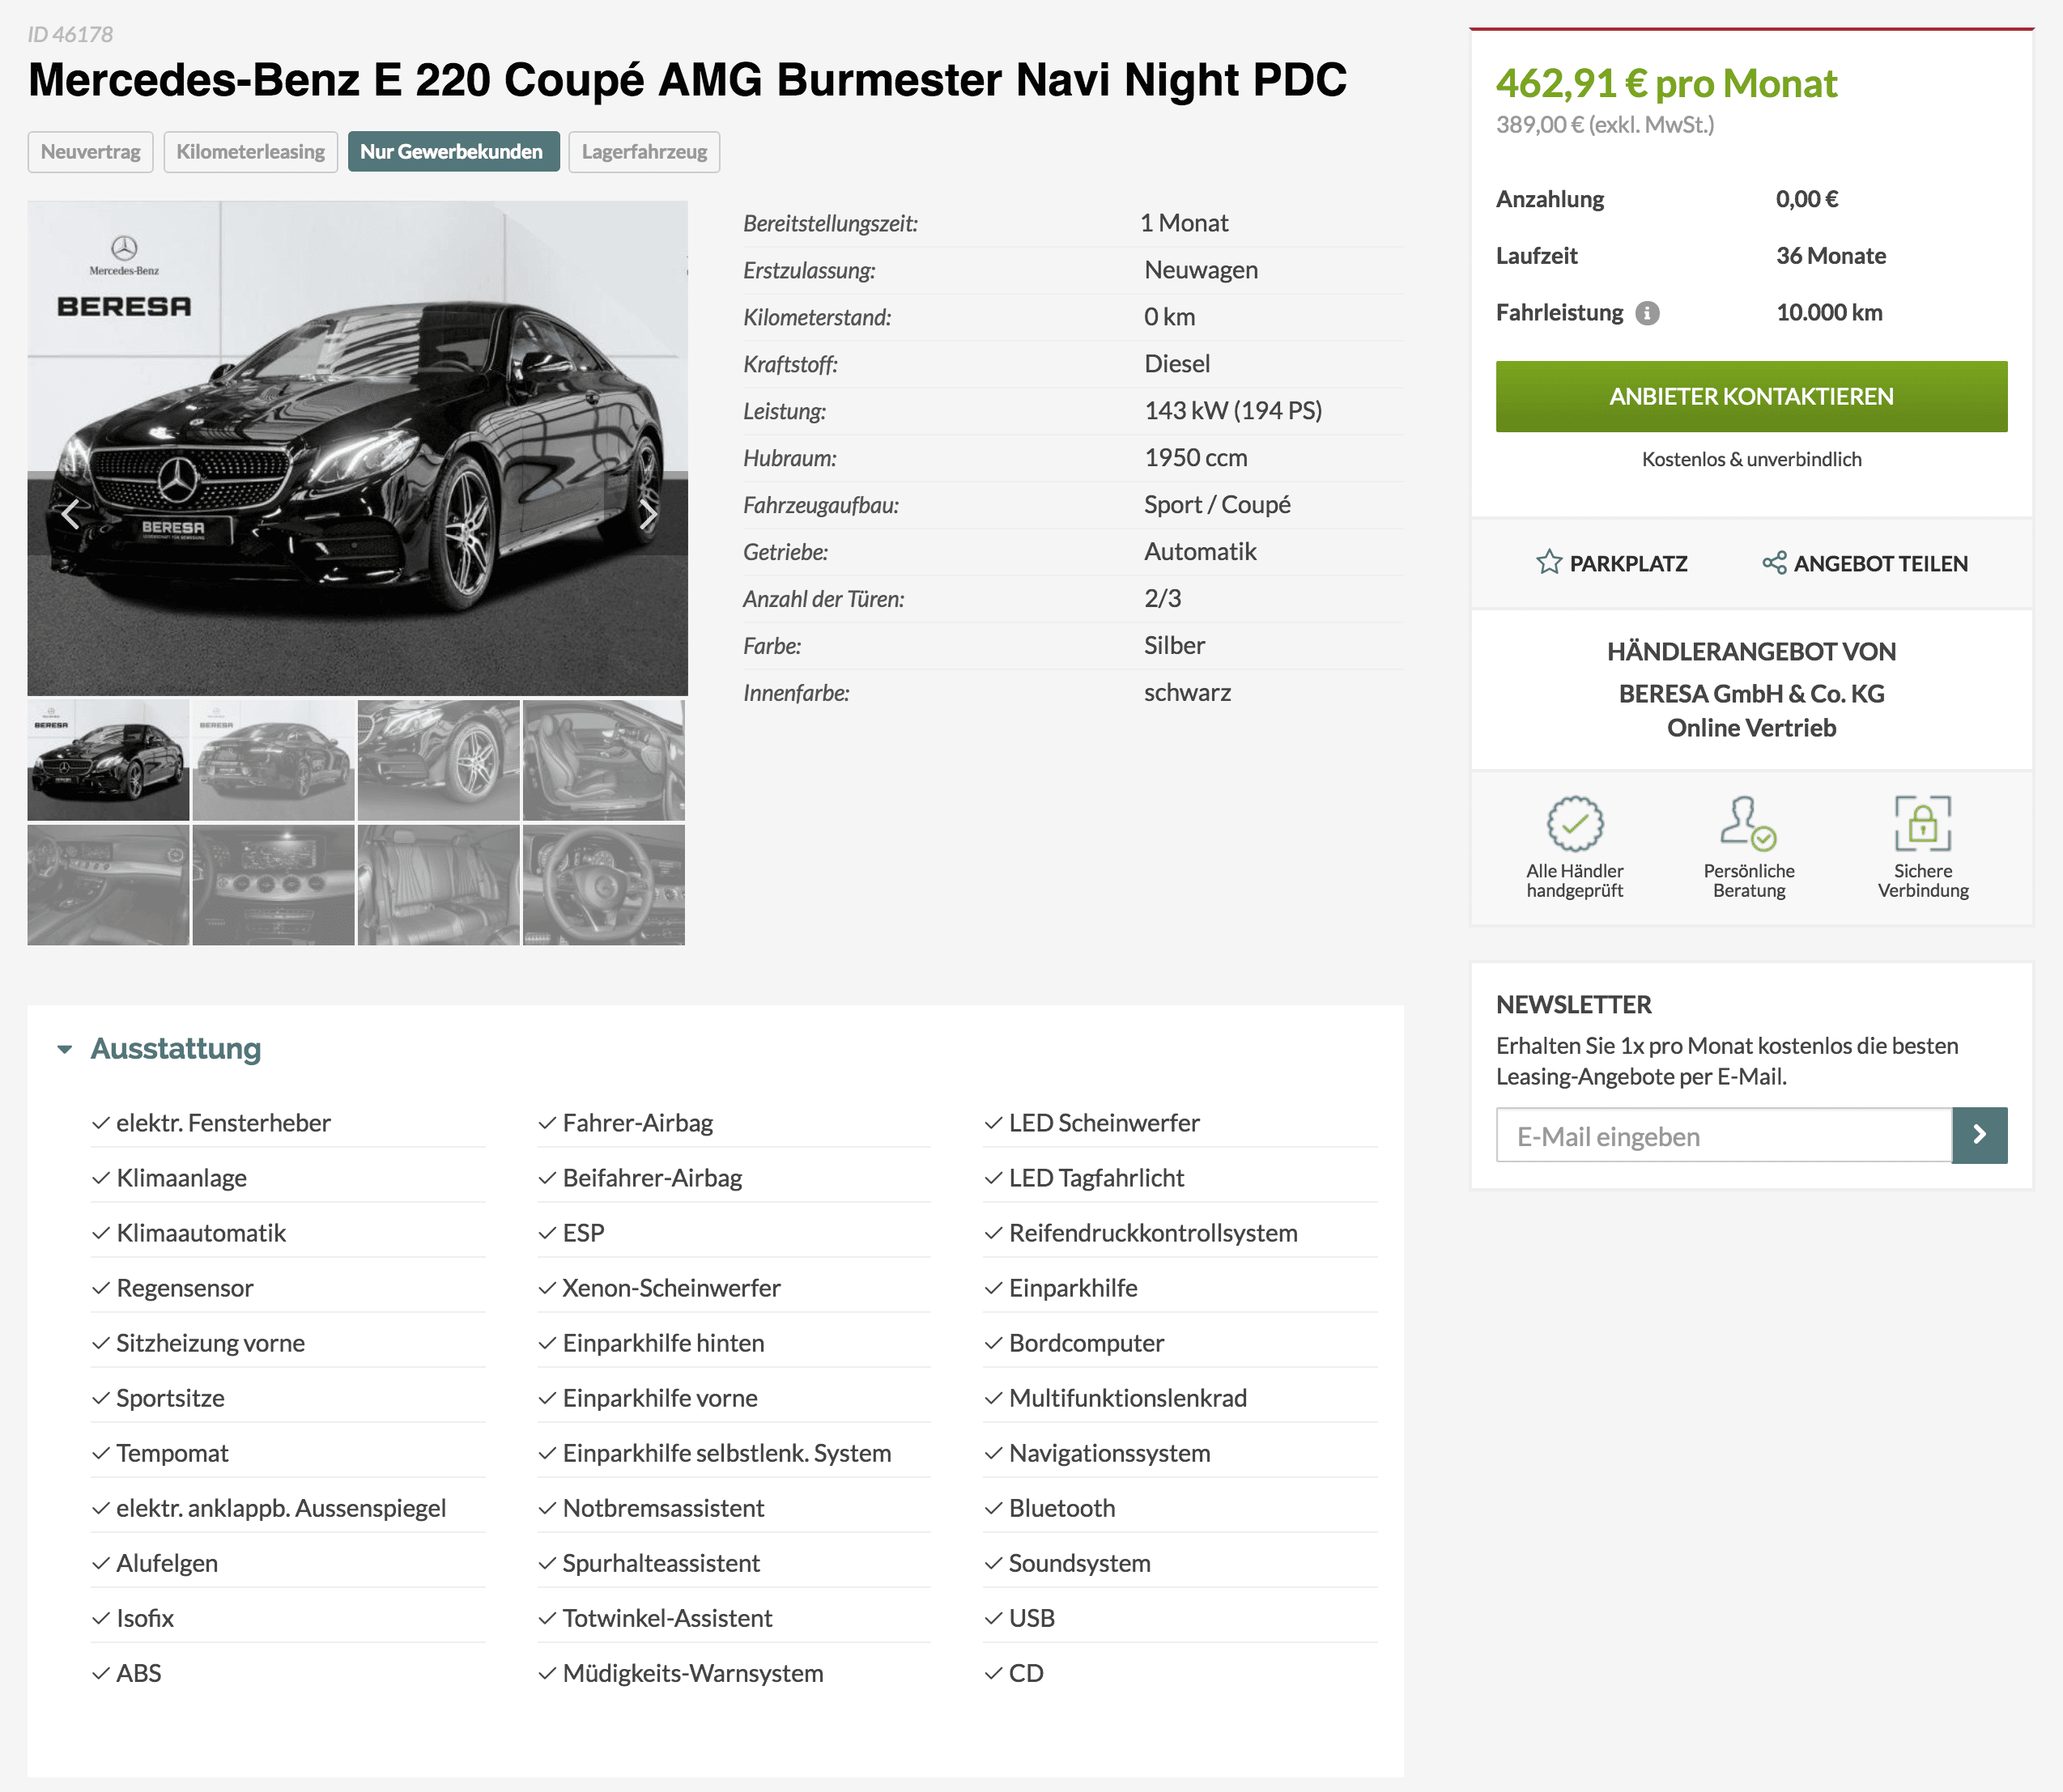Select the second thumbnail, faded side view of car
Viewport: 2063px width, 1792px height.
pyautogui.click(x=273, y=760)
